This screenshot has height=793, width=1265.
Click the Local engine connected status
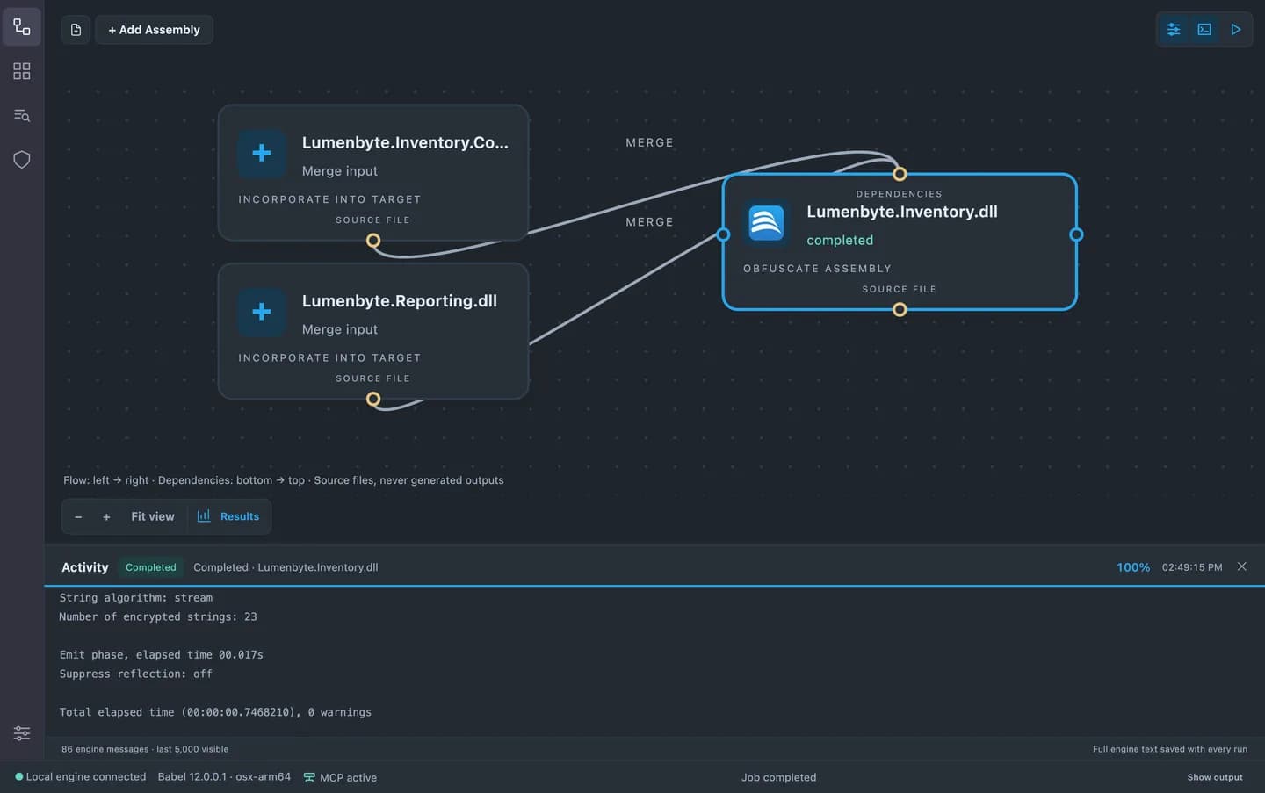pos(86,776)
